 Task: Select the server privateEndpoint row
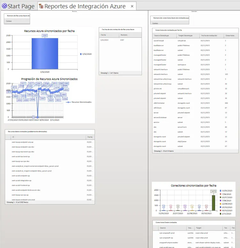point(195,113)
